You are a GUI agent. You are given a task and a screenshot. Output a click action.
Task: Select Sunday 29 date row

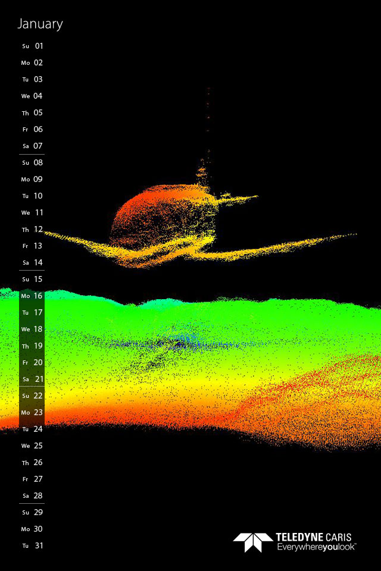coord(32,512)
